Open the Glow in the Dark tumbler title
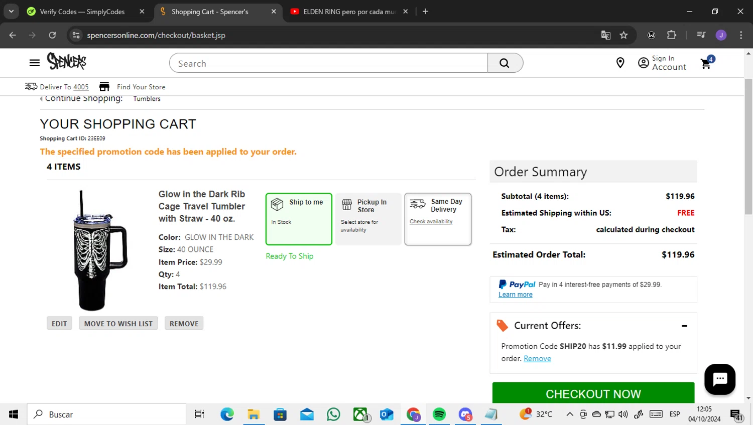 (x=202, y=206)
